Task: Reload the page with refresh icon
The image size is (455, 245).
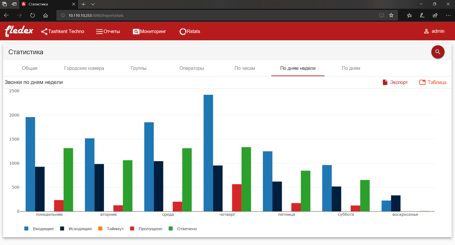Action: point(32,15)
